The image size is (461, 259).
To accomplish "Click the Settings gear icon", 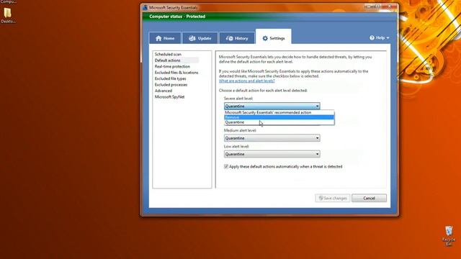I will 265,38.
